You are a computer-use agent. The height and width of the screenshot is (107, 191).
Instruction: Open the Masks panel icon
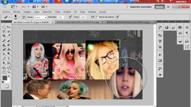[x=160, y=60]
